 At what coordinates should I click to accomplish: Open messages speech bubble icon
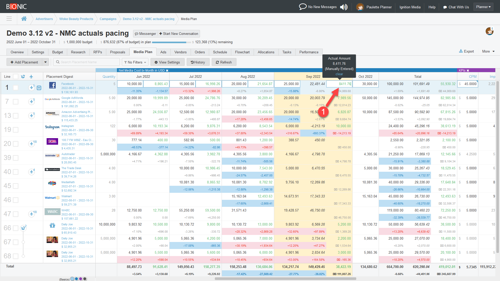coord(303,7)
